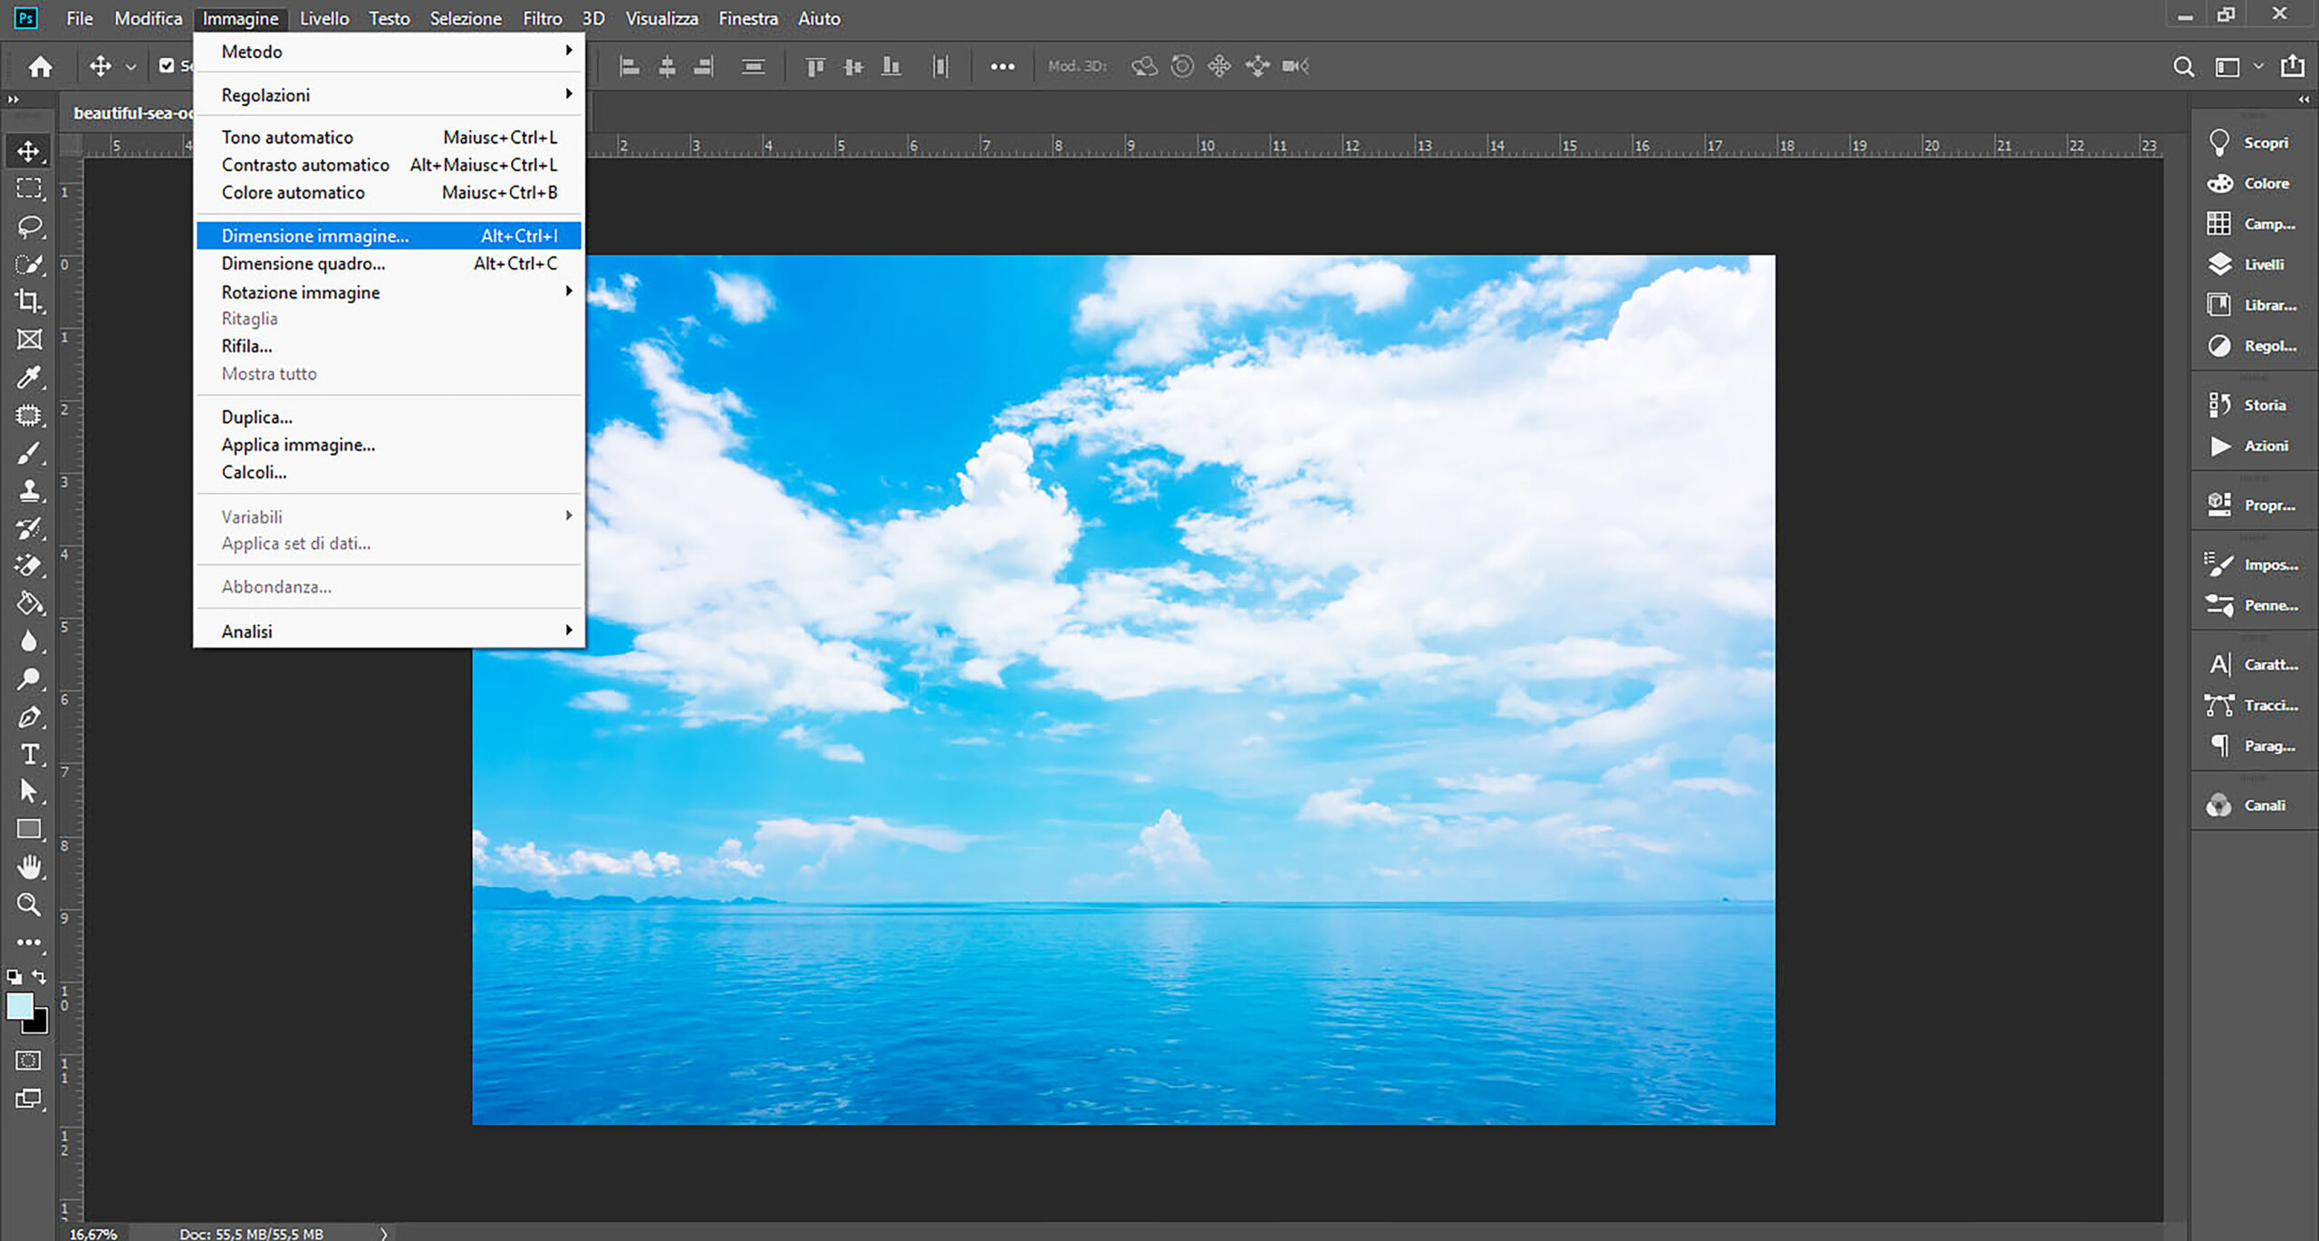
Task: Choose Dimensione quadro menu entry
Action: click(389, 264)
